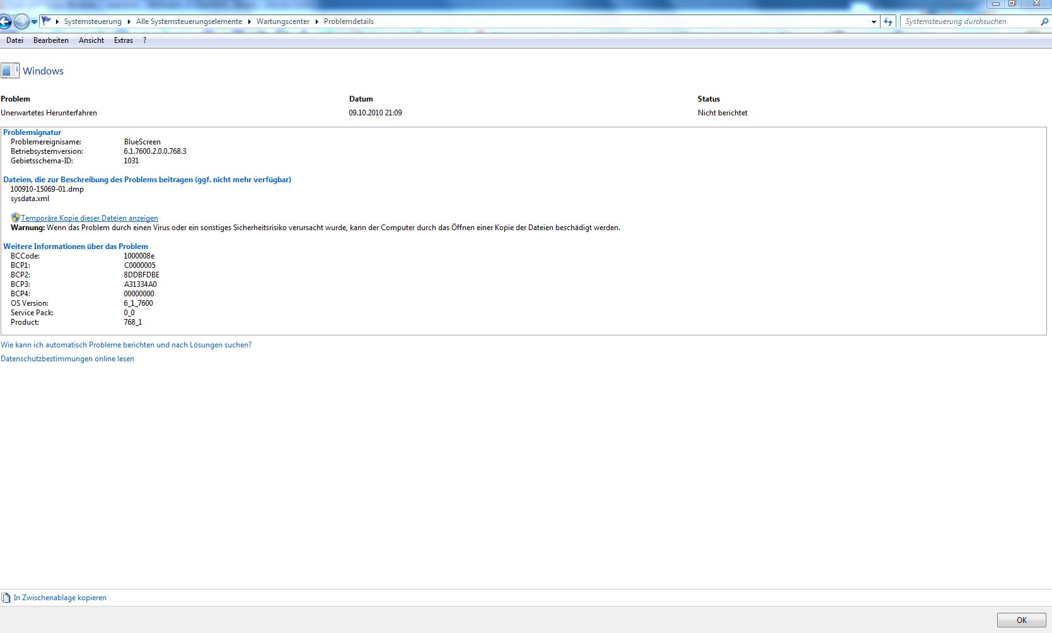Screen dimensions: 1052x633
Task: Click the search magnifier icon
Action: coord(1044,21)
